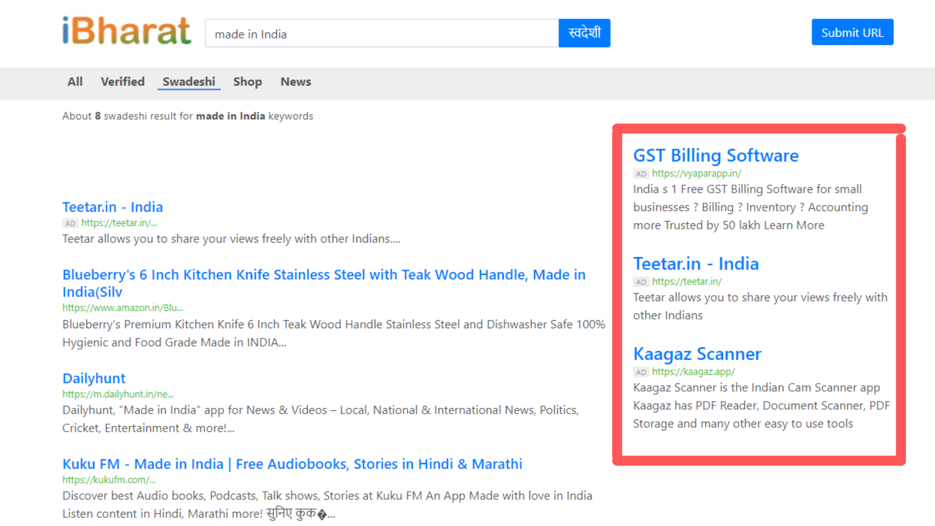
Task: Open Kuku FM - Made in India result
Action: tap(292, 464)
